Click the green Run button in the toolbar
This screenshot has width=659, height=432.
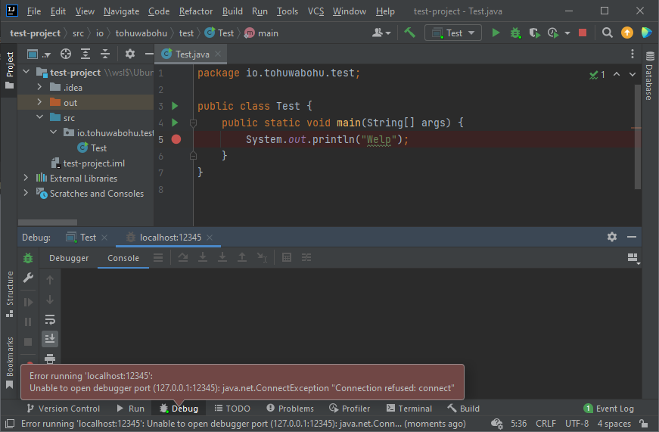point(496,33)
